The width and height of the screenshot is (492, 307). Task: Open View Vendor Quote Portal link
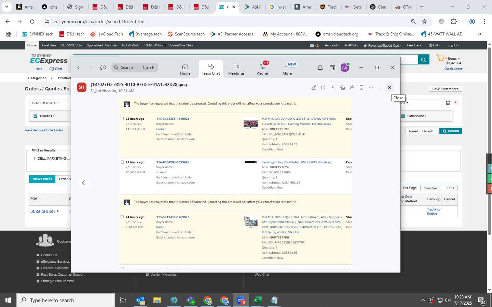[44, 130]
